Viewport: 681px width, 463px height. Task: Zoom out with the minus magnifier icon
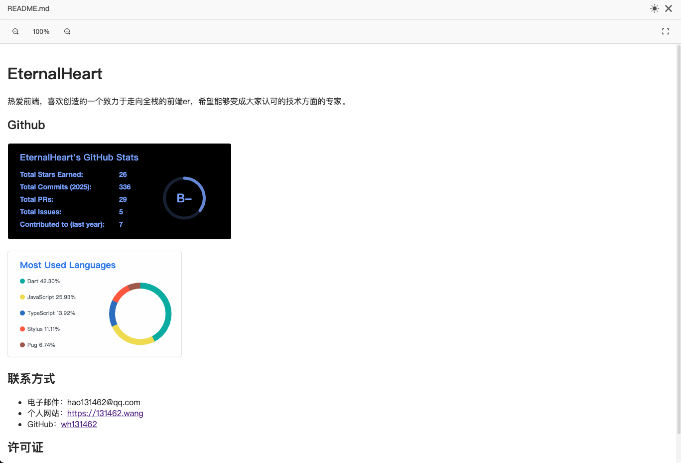tap(15, 31)
